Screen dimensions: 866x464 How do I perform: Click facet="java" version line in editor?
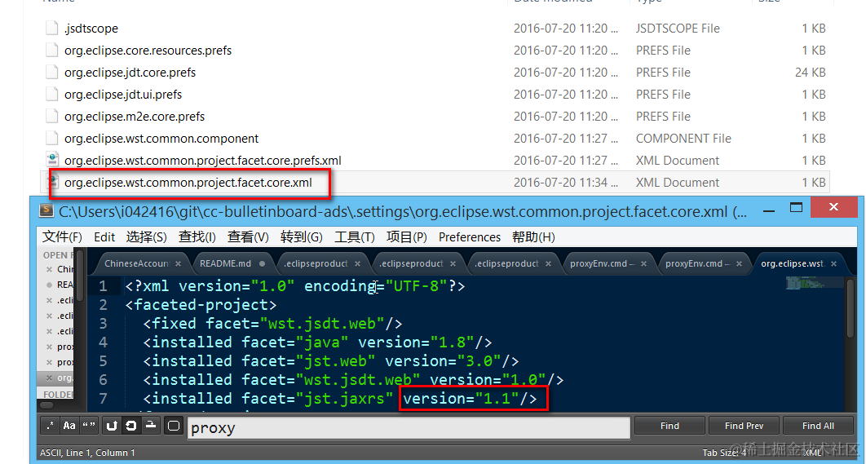[x=317, y=342]
